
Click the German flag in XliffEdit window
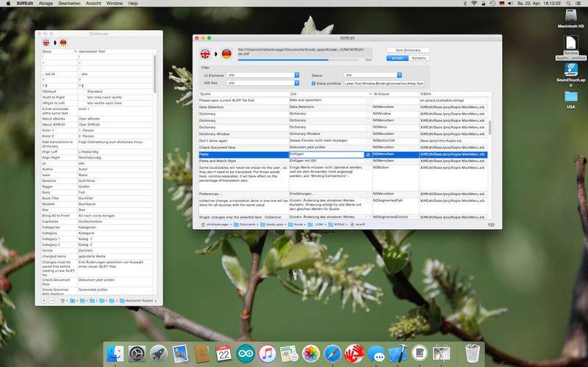226,54
